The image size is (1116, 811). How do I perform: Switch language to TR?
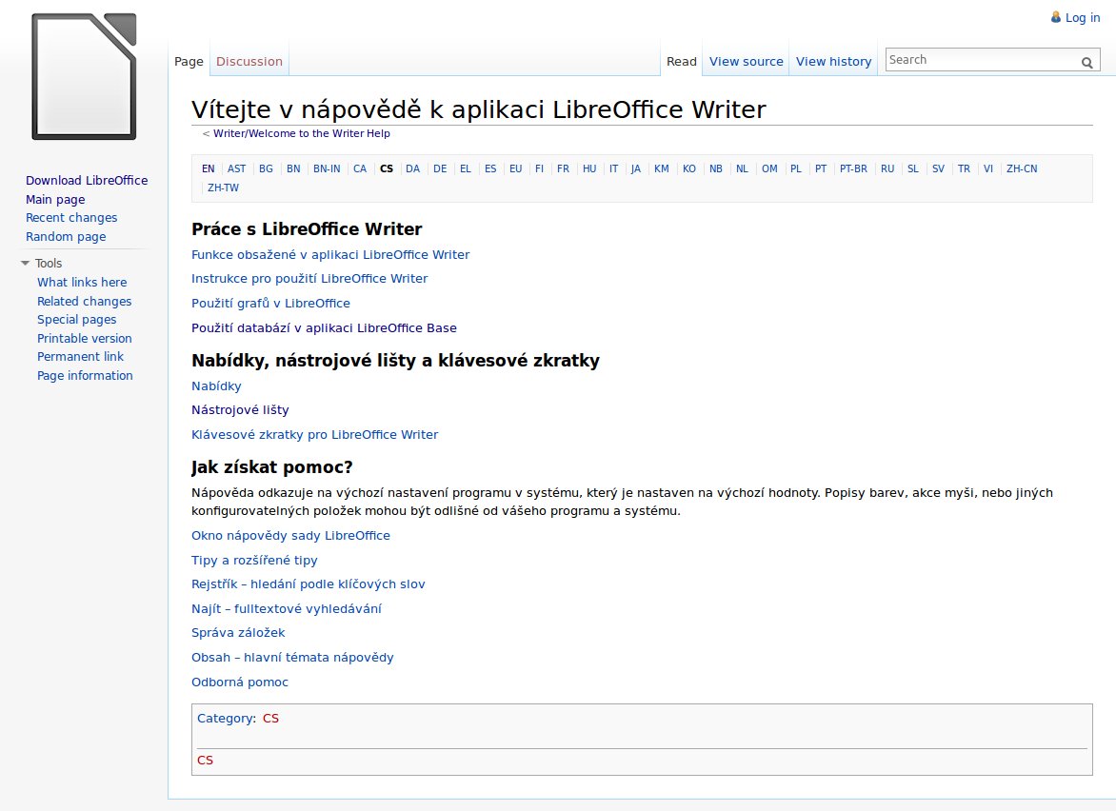pyautogui.click(x=964, y=168)
